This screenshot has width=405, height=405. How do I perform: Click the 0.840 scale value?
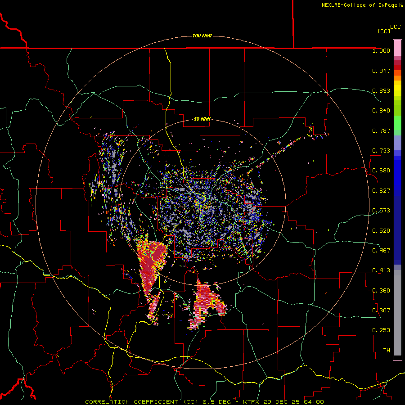point(381,111)
